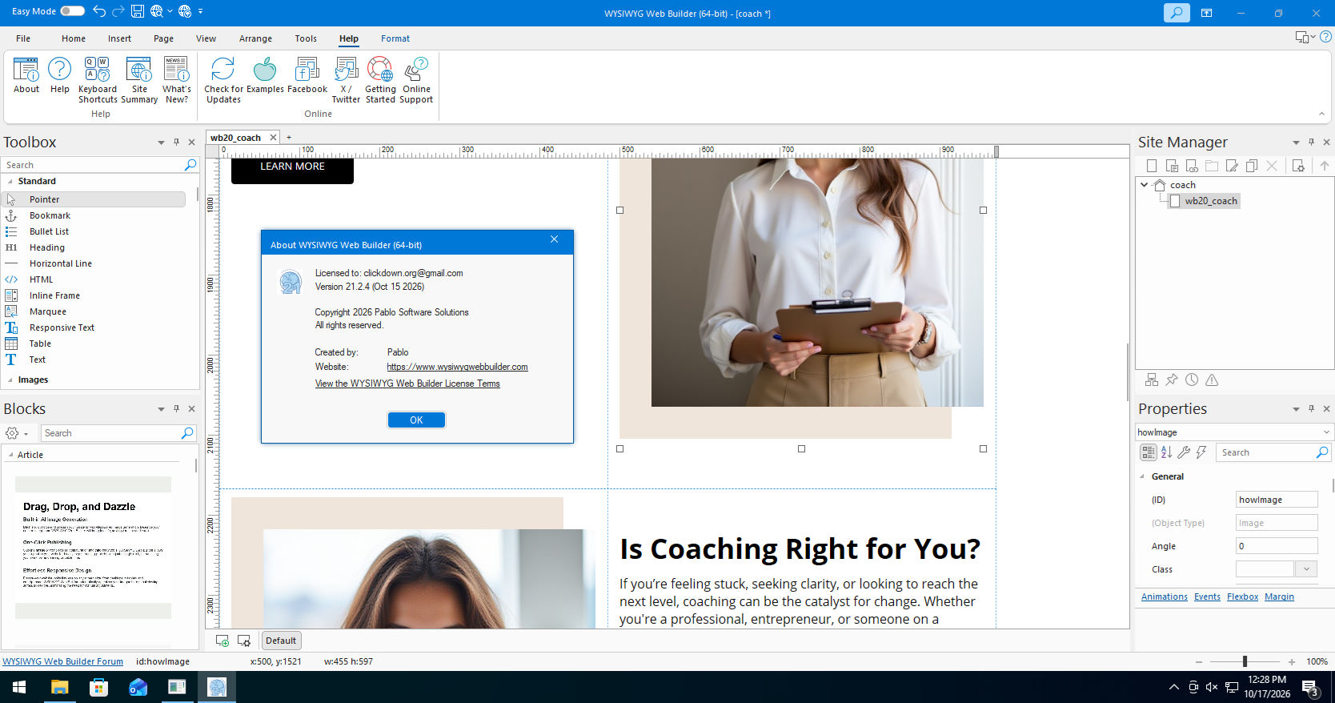1335x703 pixels.
Task: Show the Properties events lightning icon
Action: 1201,452
